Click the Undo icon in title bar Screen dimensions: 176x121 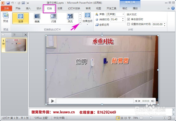[x=12, y=3]
